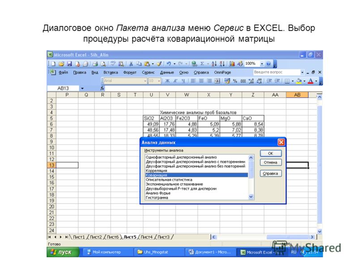Expand the 'Введите вопрос' help box dropdown
Viewport: 358px width, 268px height.
pos(303,72)
